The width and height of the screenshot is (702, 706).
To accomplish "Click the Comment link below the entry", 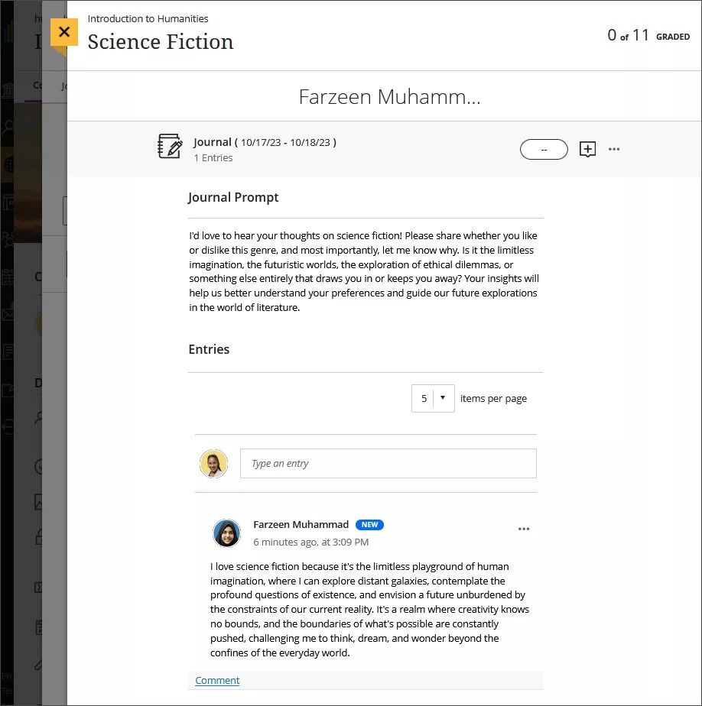I will (217, 680).
